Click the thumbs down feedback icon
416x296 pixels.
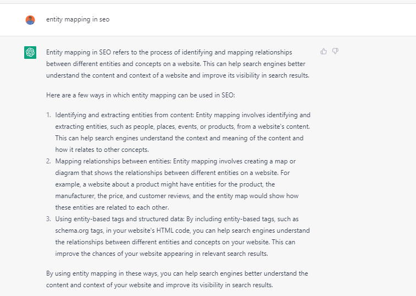335,51
